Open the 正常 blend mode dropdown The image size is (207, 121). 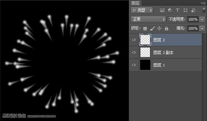(x=148, y=19)
